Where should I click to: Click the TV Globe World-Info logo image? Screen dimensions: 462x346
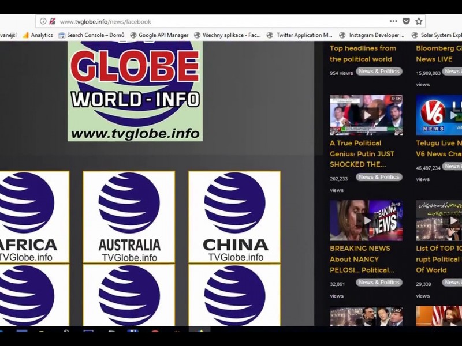pos(135,91)
